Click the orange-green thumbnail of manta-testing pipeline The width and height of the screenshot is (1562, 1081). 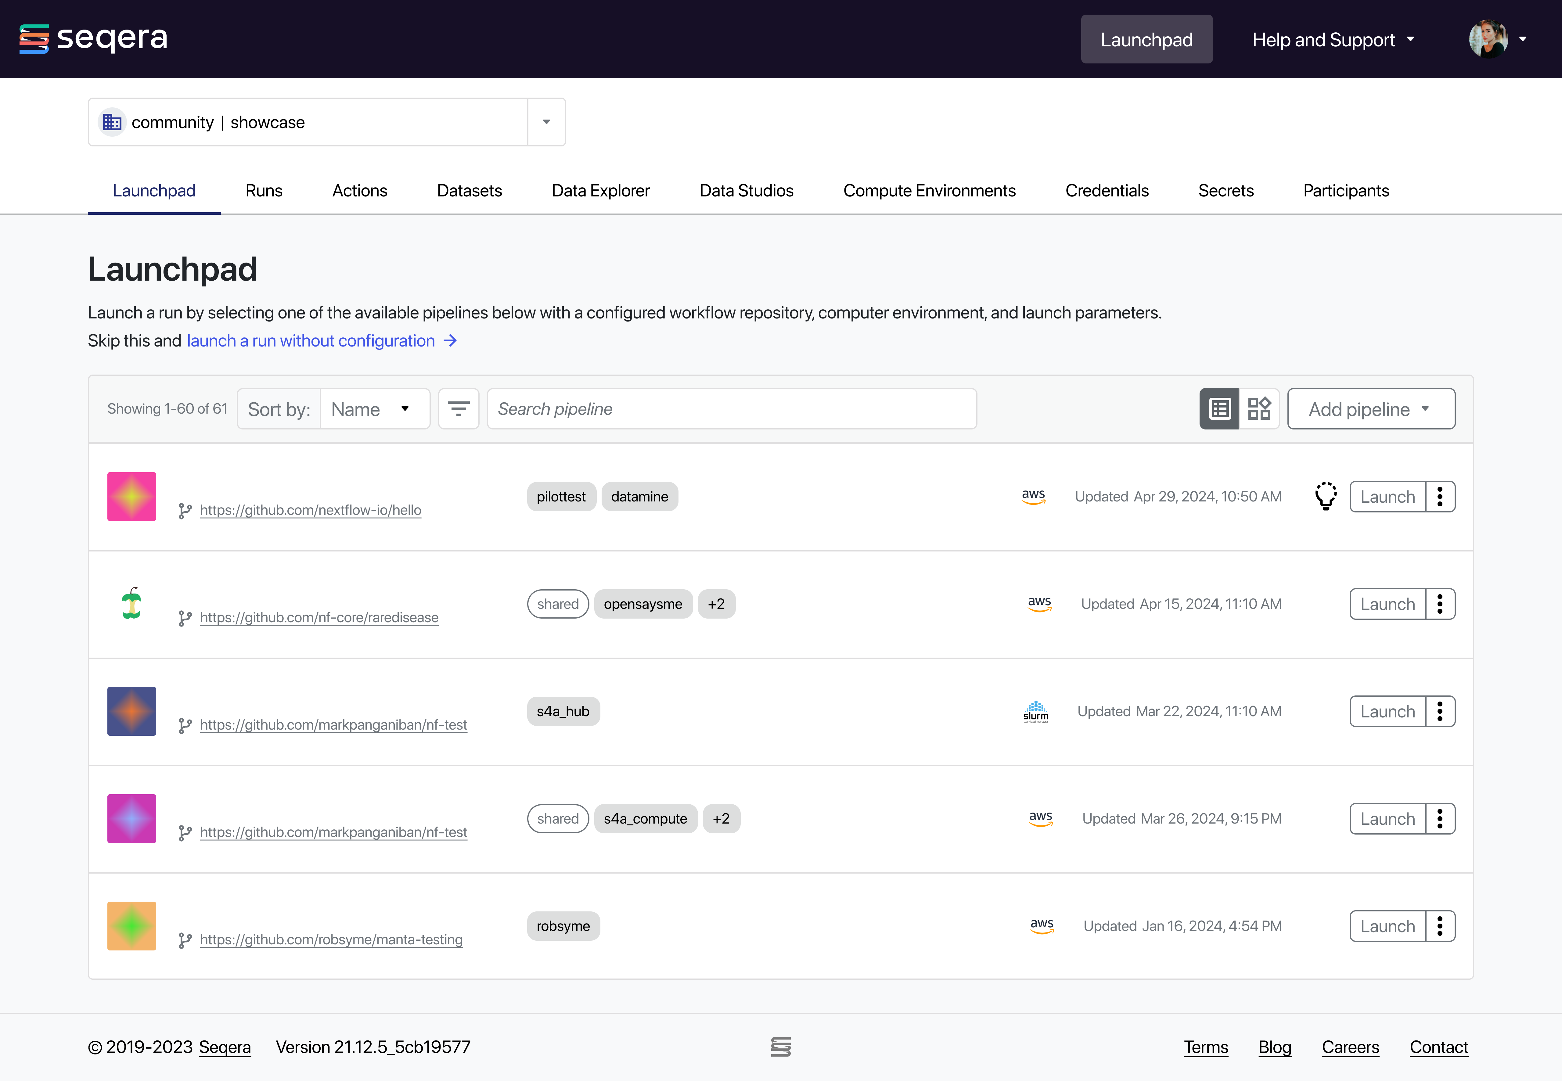point(131,926)
